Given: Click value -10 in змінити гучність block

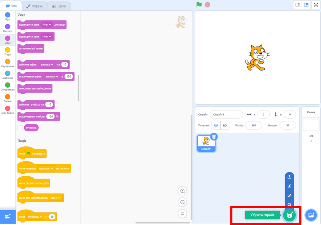Looking at the screenshot, I should coord(49,105).
